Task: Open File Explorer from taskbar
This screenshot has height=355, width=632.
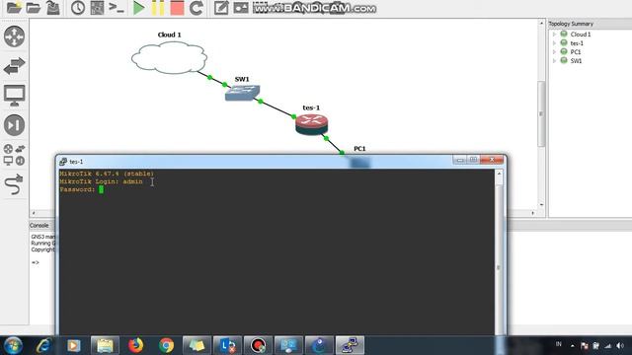Action: 105,345
